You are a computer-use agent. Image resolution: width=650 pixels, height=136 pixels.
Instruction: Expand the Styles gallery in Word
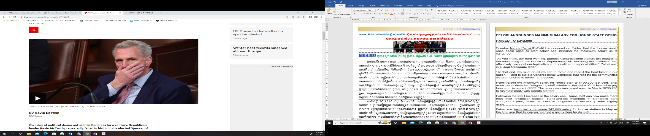[x=620, y=14]
